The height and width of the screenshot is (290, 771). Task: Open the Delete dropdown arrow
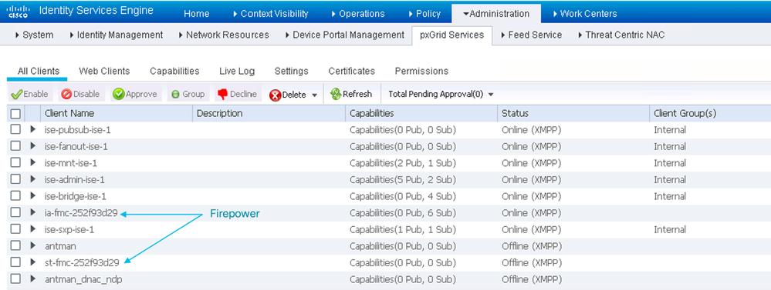click(x=315, y=95)
